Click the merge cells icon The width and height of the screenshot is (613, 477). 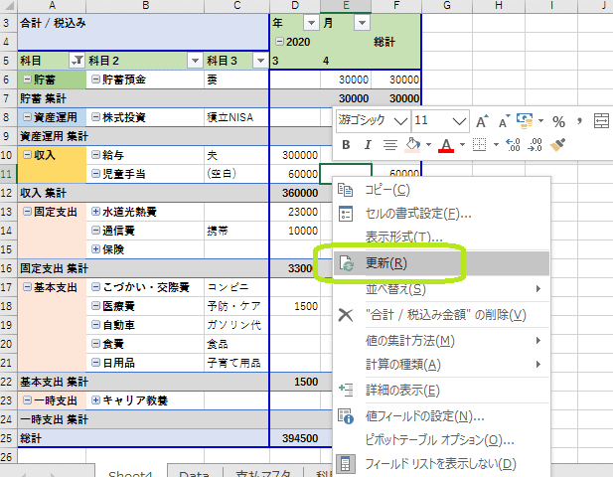(601, 121)
